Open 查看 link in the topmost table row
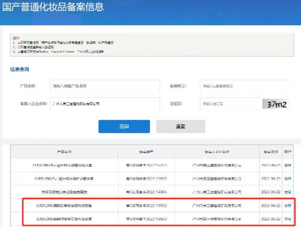This screenshot has width=301, height=227. tap(288, 165)
